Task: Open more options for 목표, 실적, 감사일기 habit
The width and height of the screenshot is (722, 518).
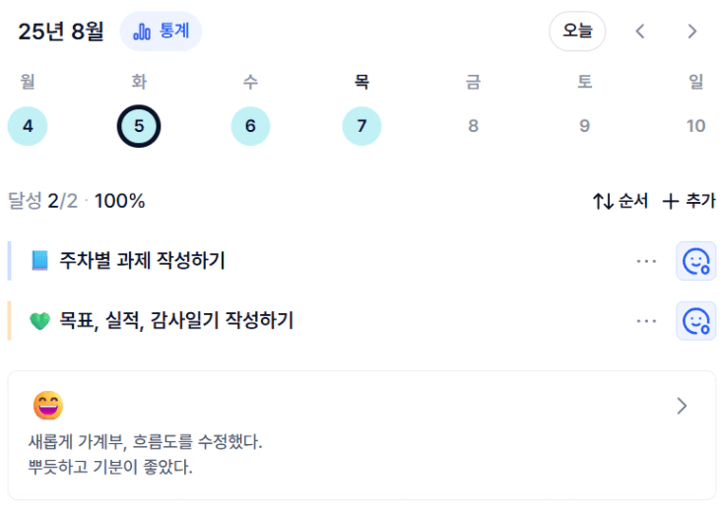Action: tap(646, 321)
